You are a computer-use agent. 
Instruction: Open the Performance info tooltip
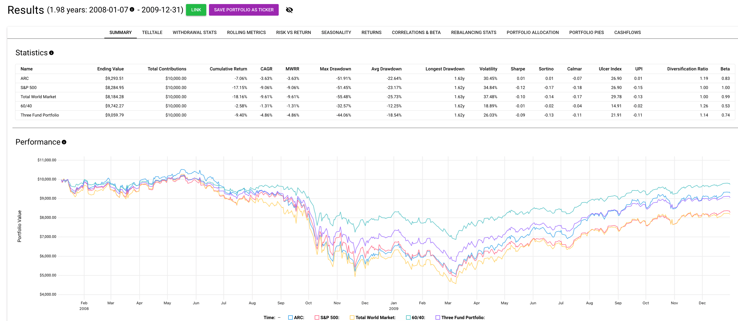click(64, 142)
